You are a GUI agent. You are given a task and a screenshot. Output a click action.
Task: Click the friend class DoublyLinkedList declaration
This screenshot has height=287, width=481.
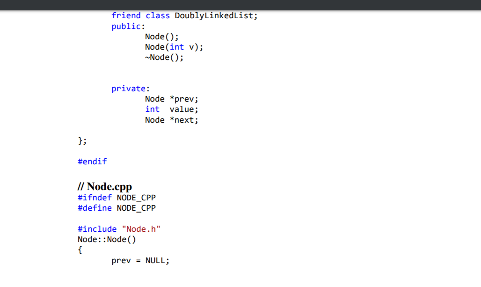click(183, 15)
